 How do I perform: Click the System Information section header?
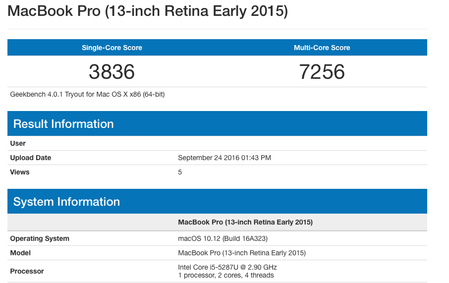217,201
